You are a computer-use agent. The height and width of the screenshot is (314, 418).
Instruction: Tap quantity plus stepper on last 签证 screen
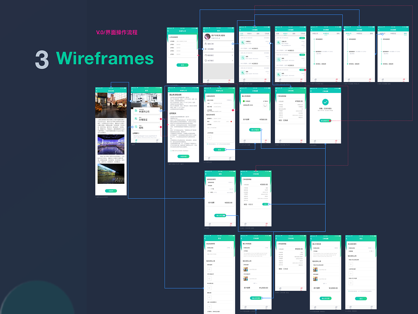[x=373, y=251]
